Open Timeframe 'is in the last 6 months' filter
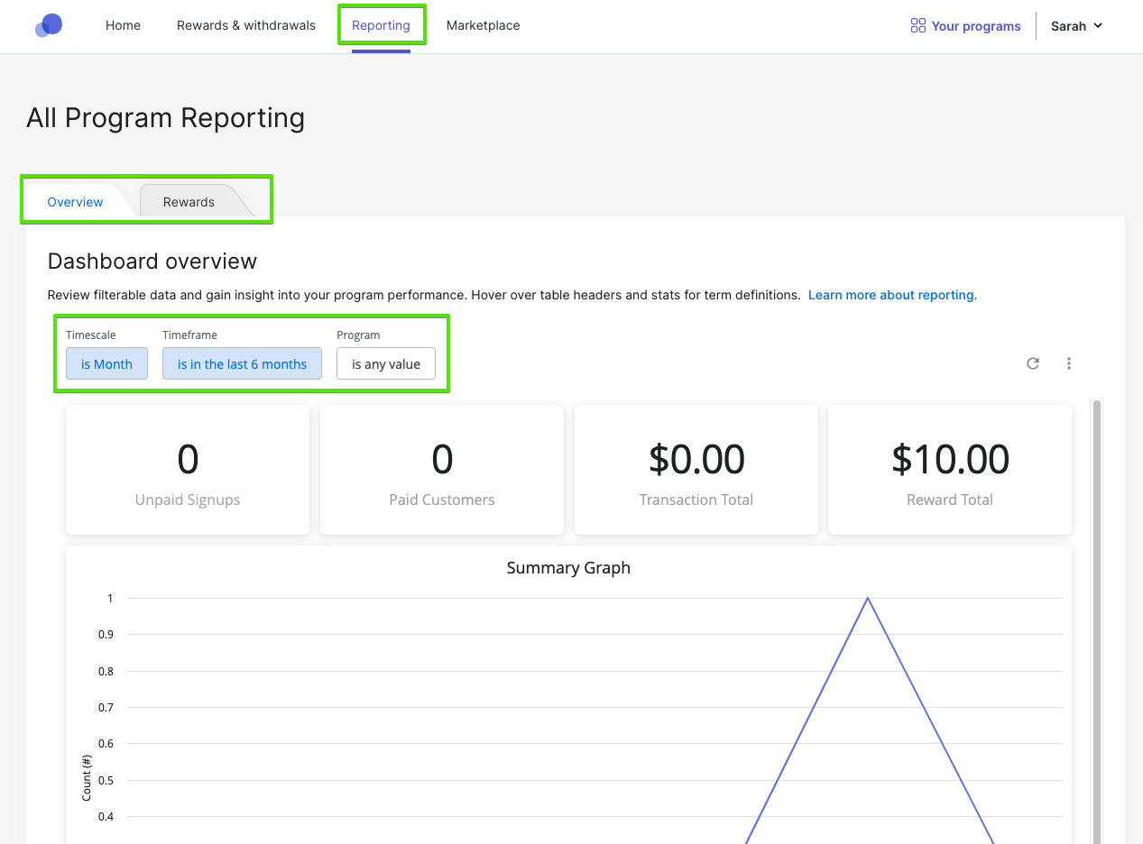 [x=242, y=363]
